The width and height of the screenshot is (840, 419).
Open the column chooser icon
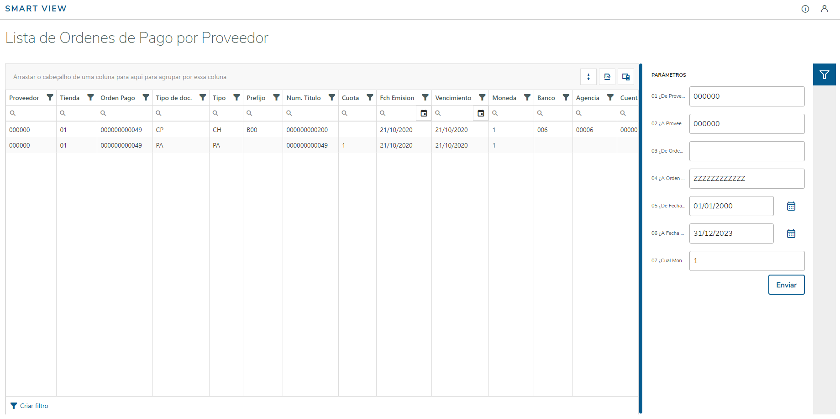(x=626, y=77)
